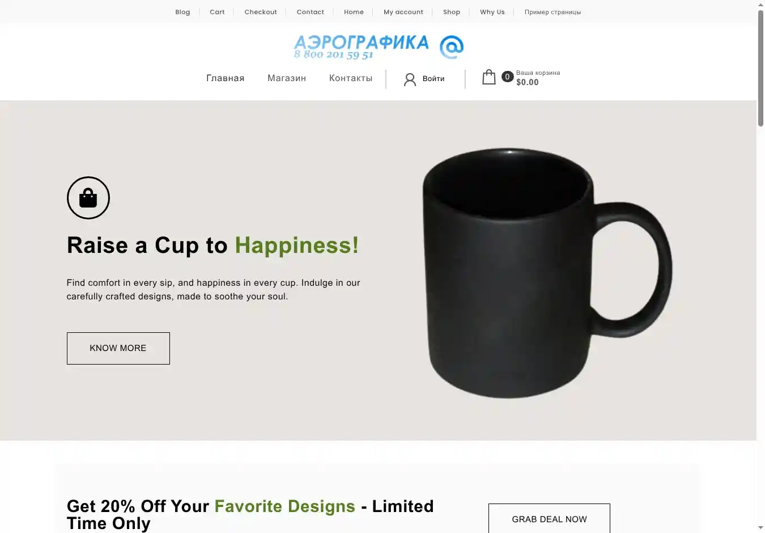Open the Blog link in top bar
Image resolution: width=765 pixels, height=533 pixels.
(182, 12)
